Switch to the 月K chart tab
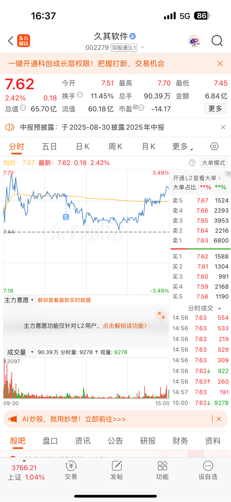The height and width of the screenshot is (502, 231). coord(149,147)
